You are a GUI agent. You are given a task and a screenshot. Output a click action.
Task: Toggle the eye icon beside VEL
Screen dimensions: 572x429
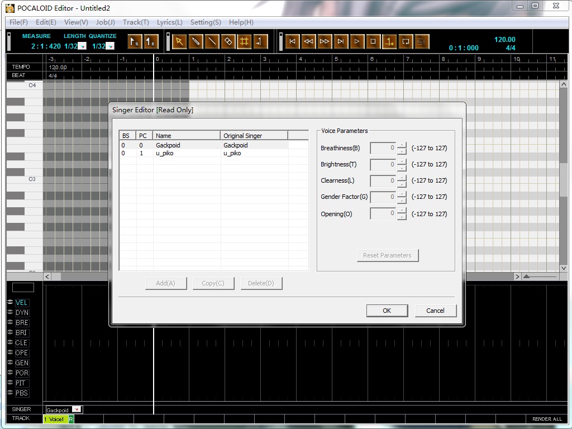point(10,302)
